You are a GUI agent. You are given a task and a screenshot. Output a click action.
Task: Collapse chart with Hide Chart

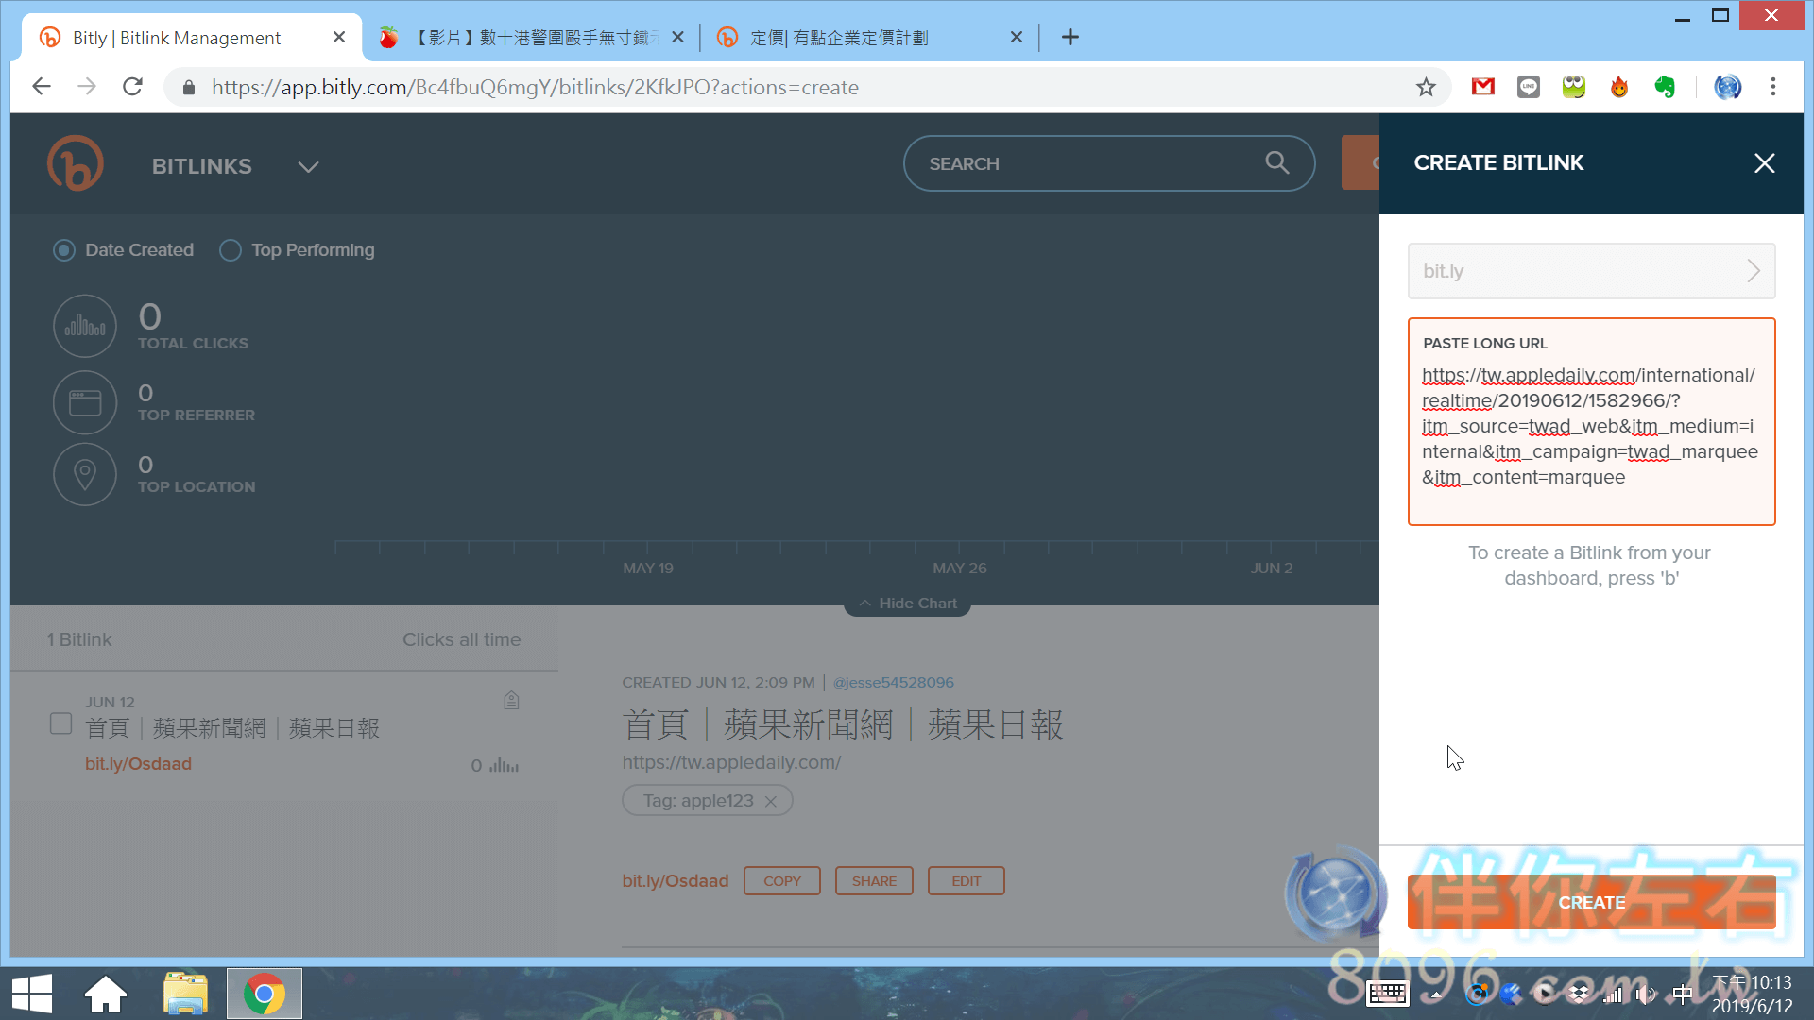tap(908, 603)
